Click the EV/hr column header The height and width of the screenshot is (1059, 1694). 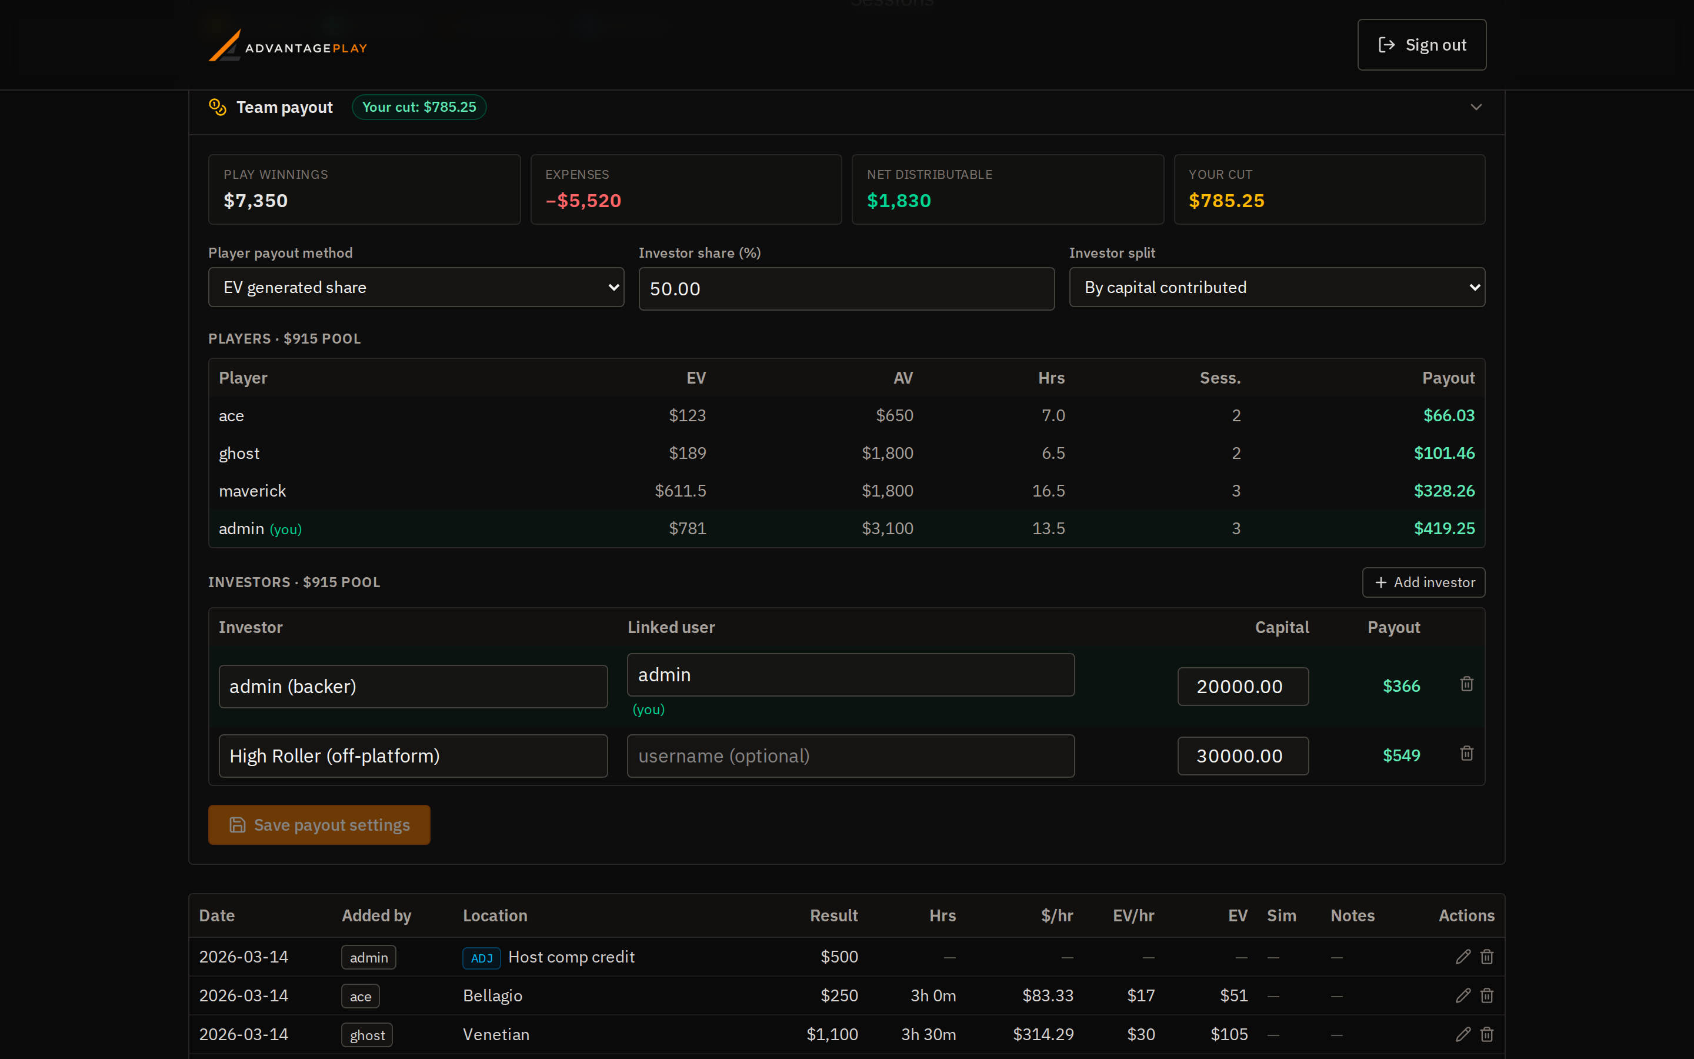tap(1133, 915)
